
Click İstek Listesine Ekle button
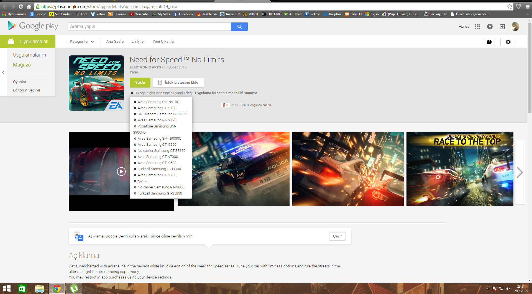point(178,83)
